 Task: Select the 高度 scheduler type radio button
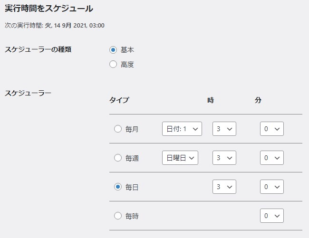coord(113,65)
